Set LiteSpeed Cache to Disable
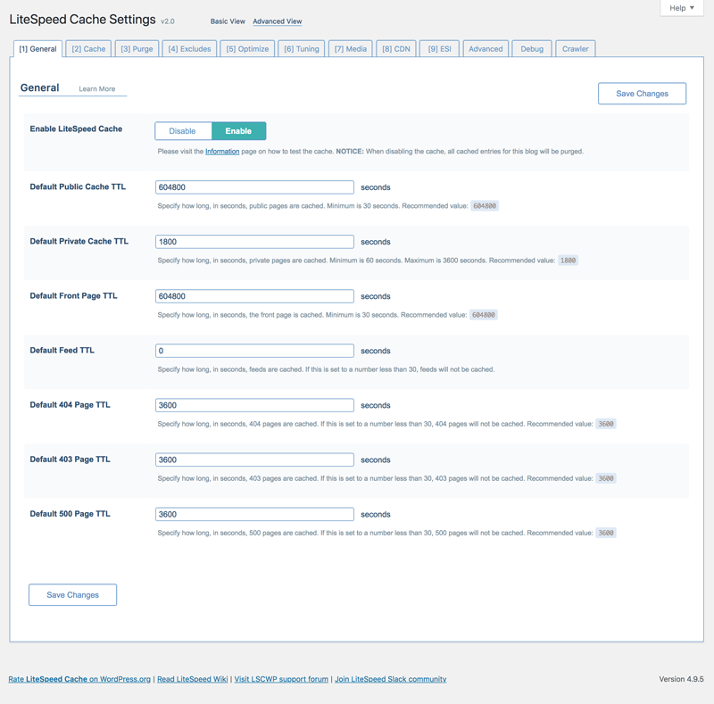Image resolution: width=714 pixels, height=704 pixels. 183,131
